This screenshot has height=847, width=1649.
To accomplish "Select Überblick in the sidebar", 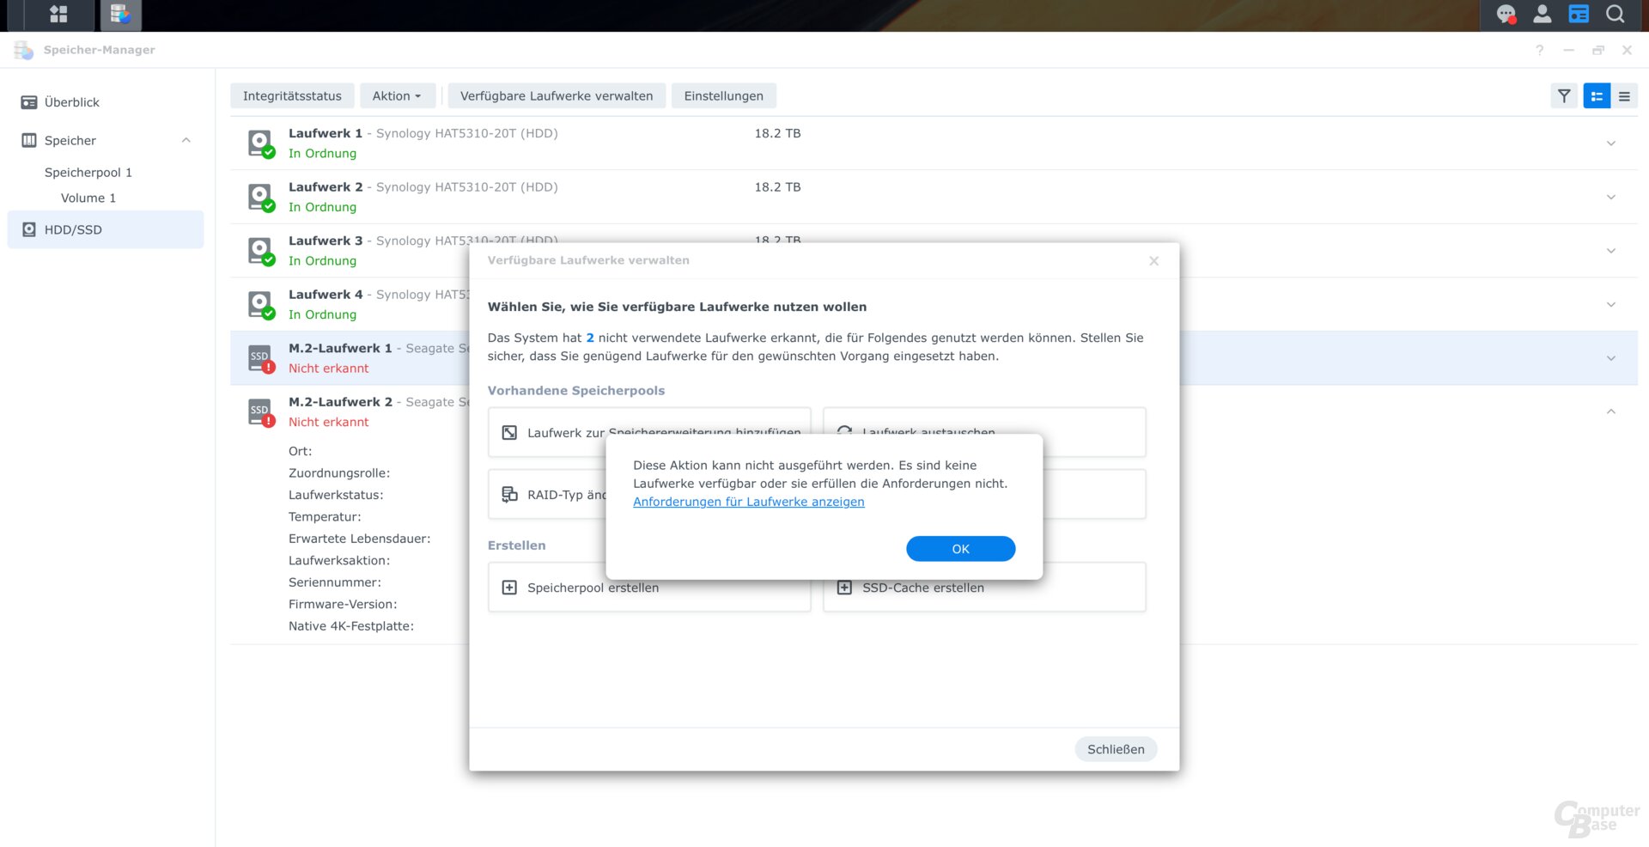I will pos(72,102).
